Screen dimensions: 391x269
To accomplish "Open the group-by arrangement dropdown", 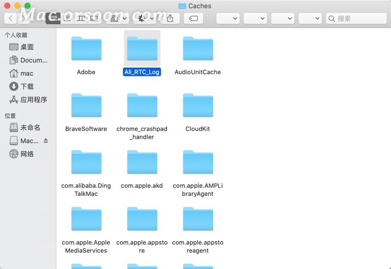I will 118,18.
